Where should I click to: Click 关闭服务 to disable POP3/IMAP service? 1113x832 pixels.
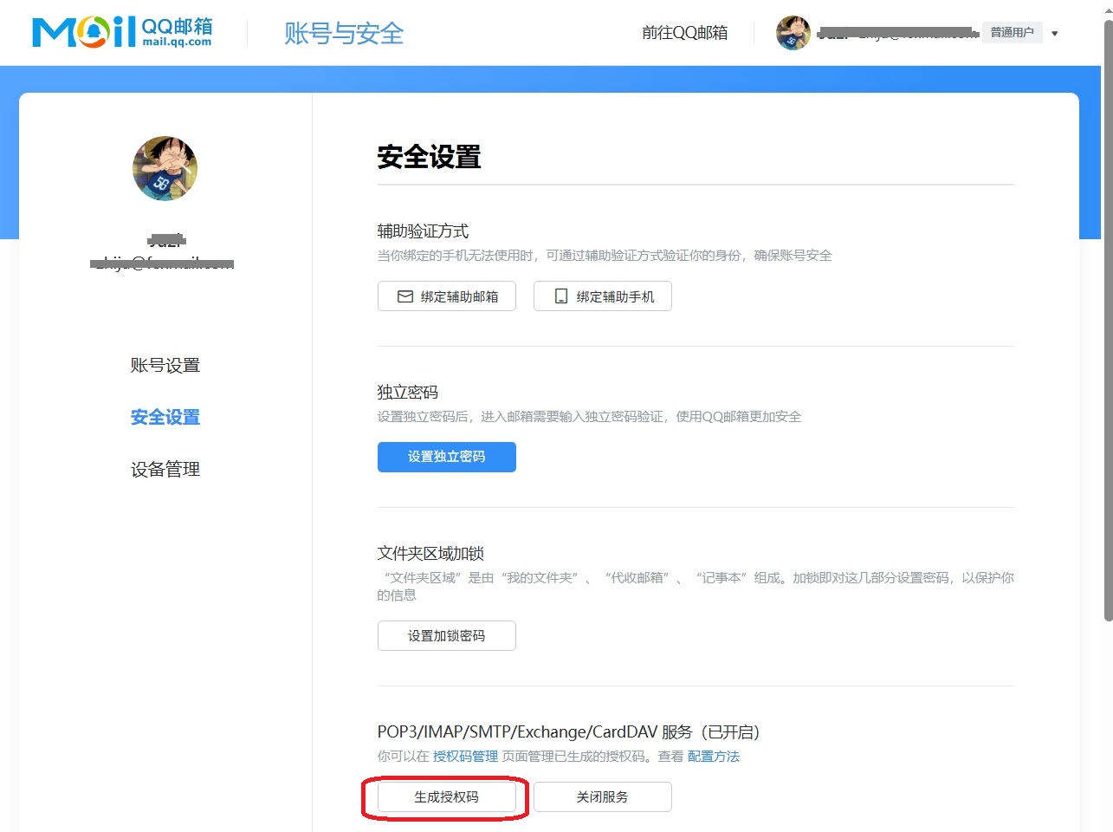coord(602,797)
